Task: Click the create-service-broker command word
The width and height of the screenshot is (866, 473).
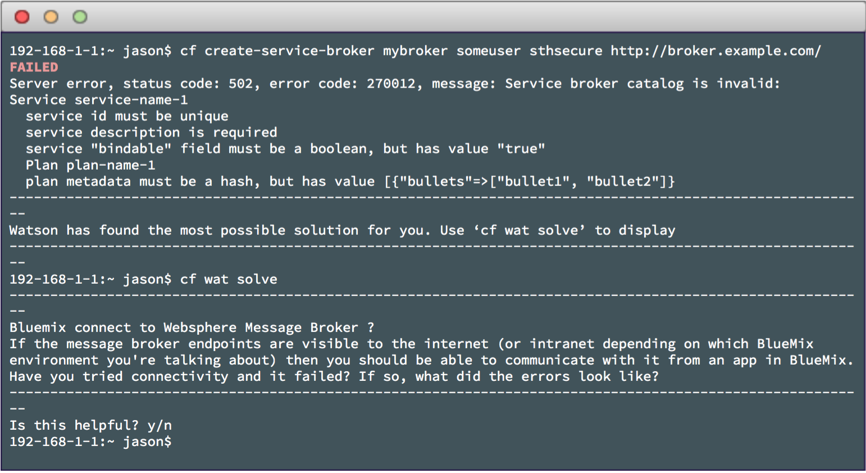Action: point(289,51)
